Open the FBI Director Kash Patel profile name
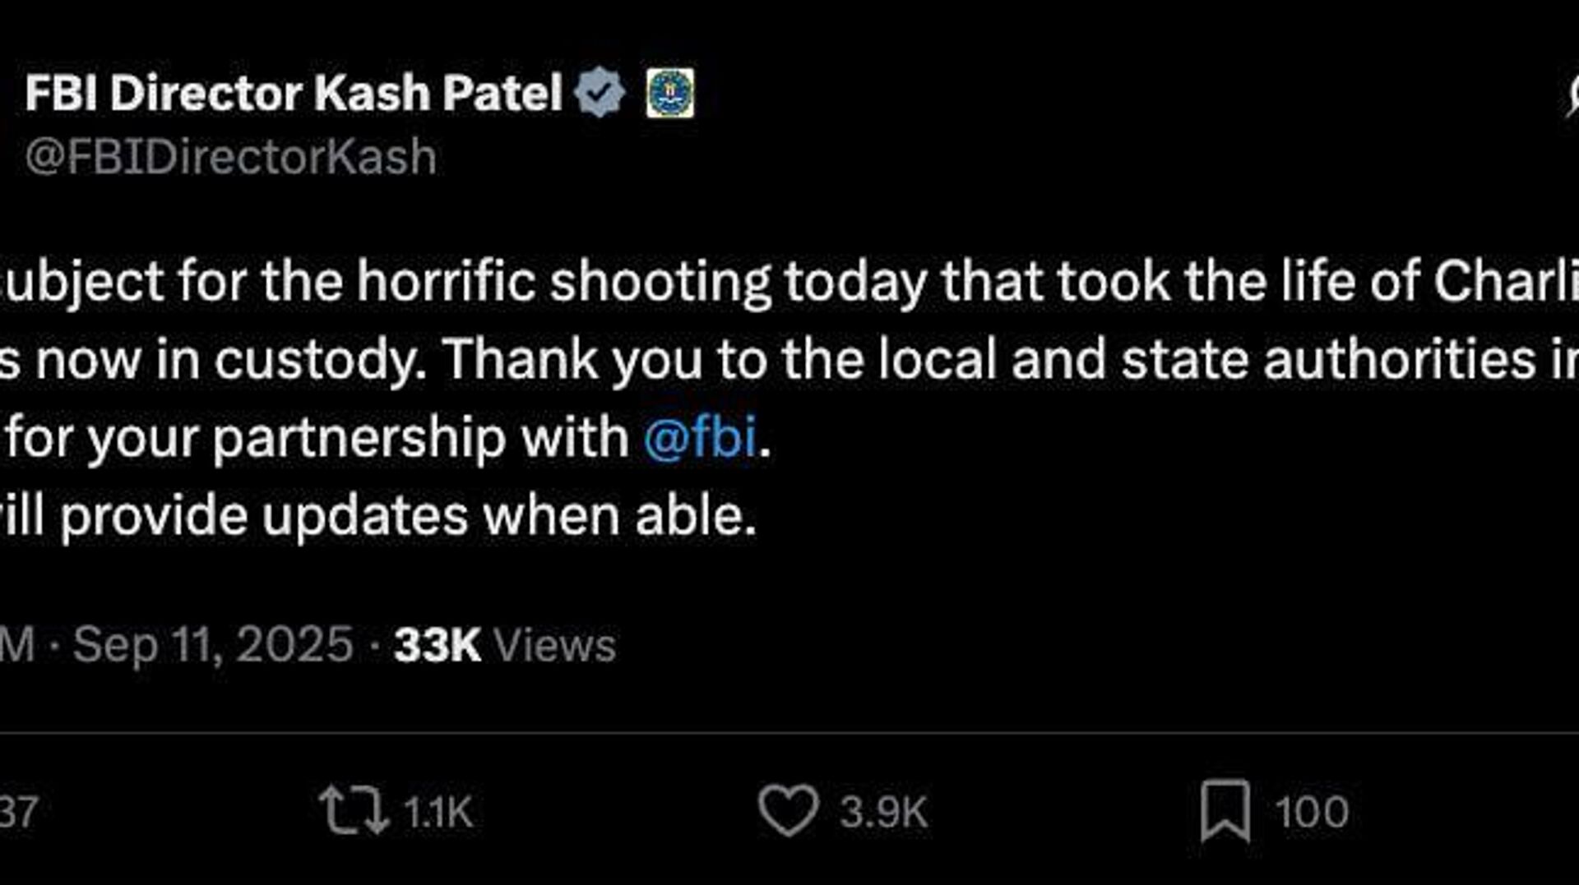Screen dimensions: 1579x885 (x=294, y=92)
